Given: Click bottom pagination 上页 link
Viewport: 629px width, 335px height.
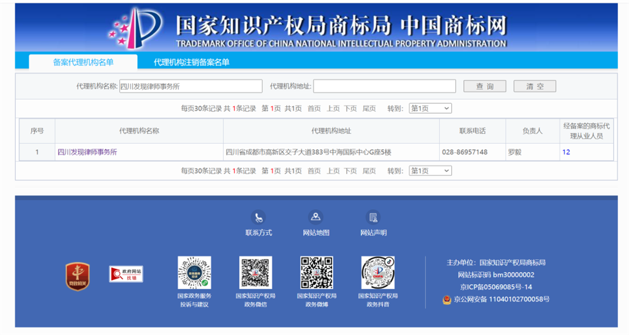Looking at the screenshot, I should [x=333, y=171].
